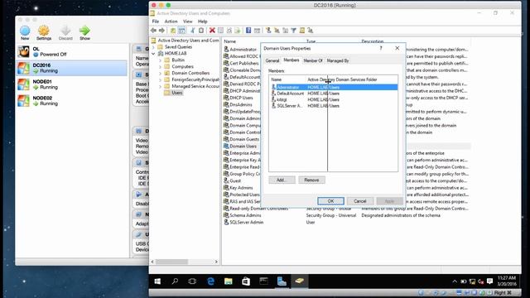
Task: Click the Remove button
Action: point(311,180)
